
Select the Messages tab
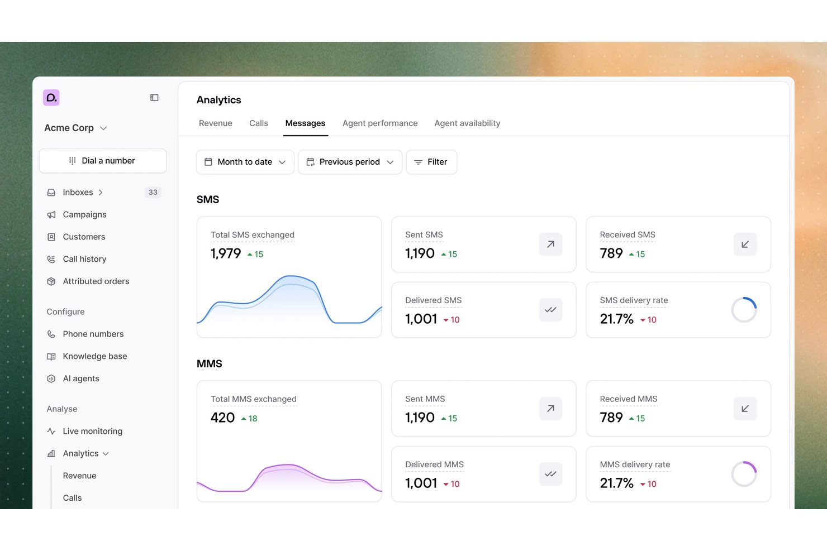pyautogui.click(x=305, y=123)
